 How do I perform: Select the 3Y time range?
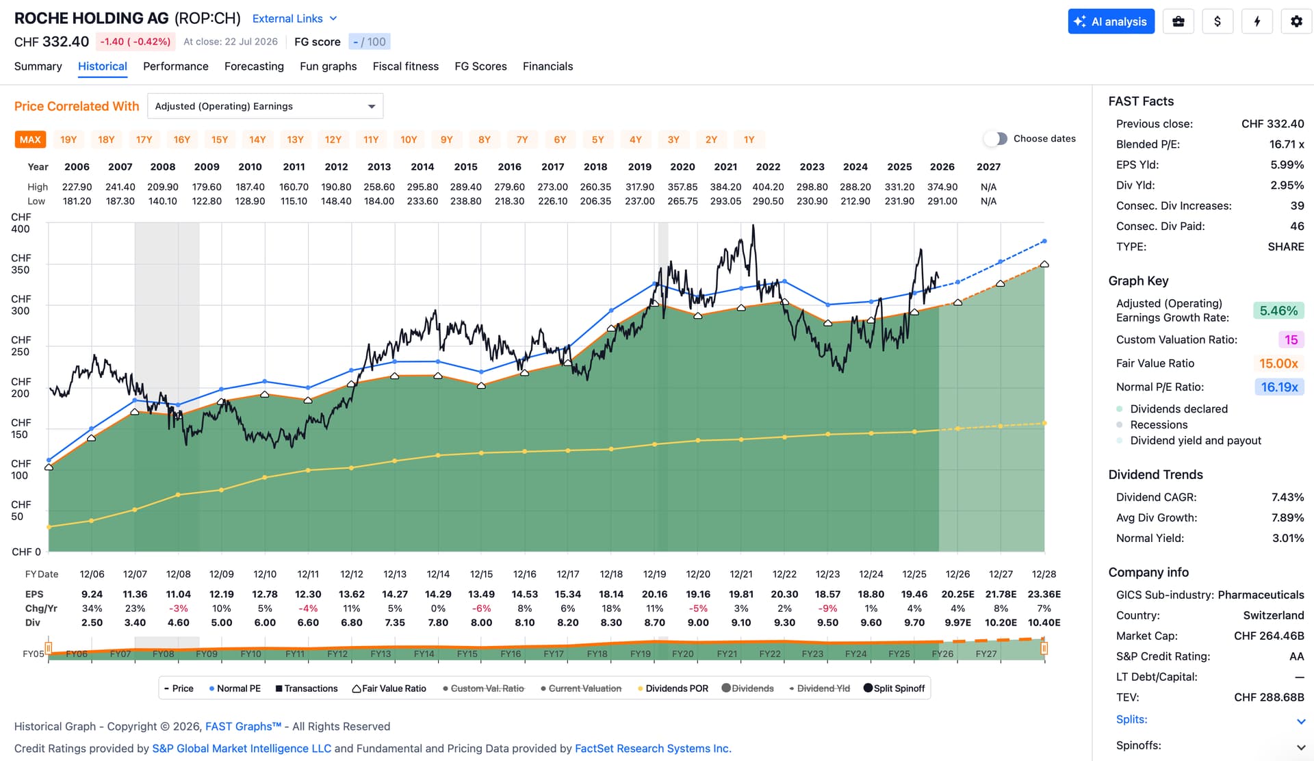[x=673, y=140]
